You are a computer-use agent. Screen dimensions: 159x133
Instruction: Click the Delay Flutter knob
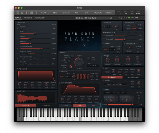click(x=120, y=72)
